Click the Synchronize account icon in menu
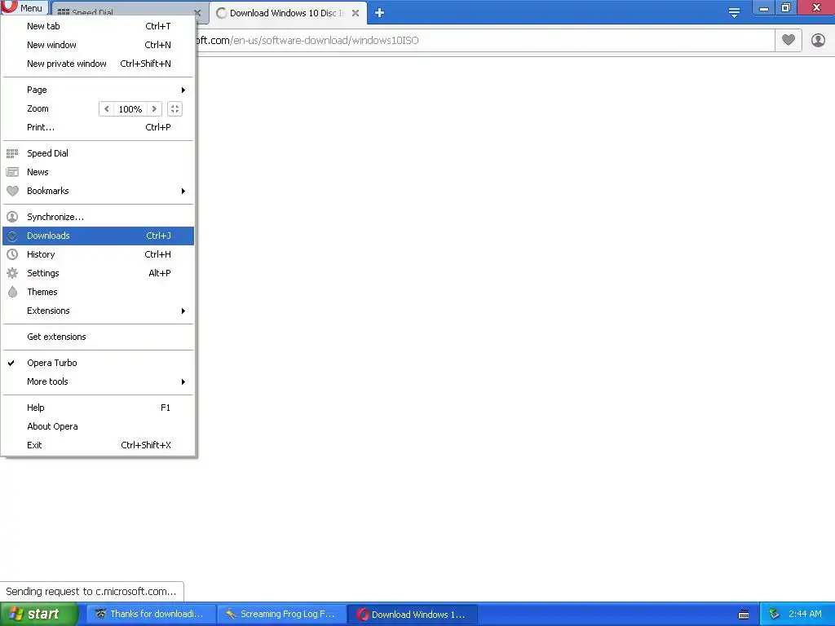The height and width of the screenshot is (626, 835). 12,217
